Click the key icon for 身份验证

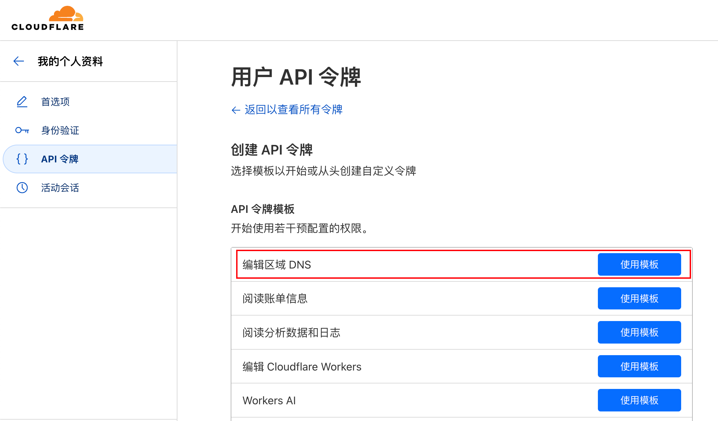[22, 130]
